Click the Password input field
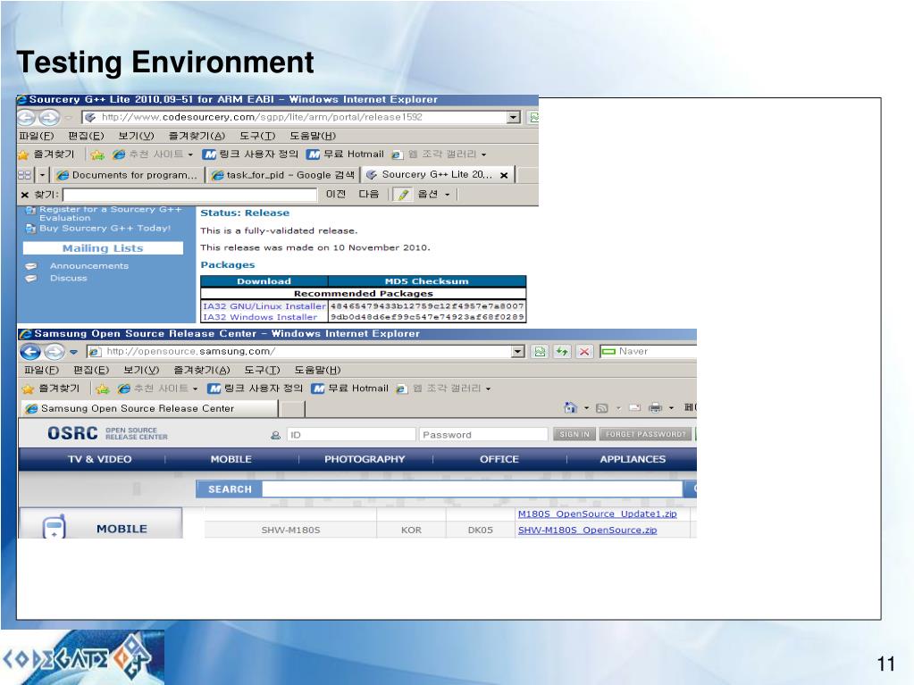The image size is (914, 685). 482,435
